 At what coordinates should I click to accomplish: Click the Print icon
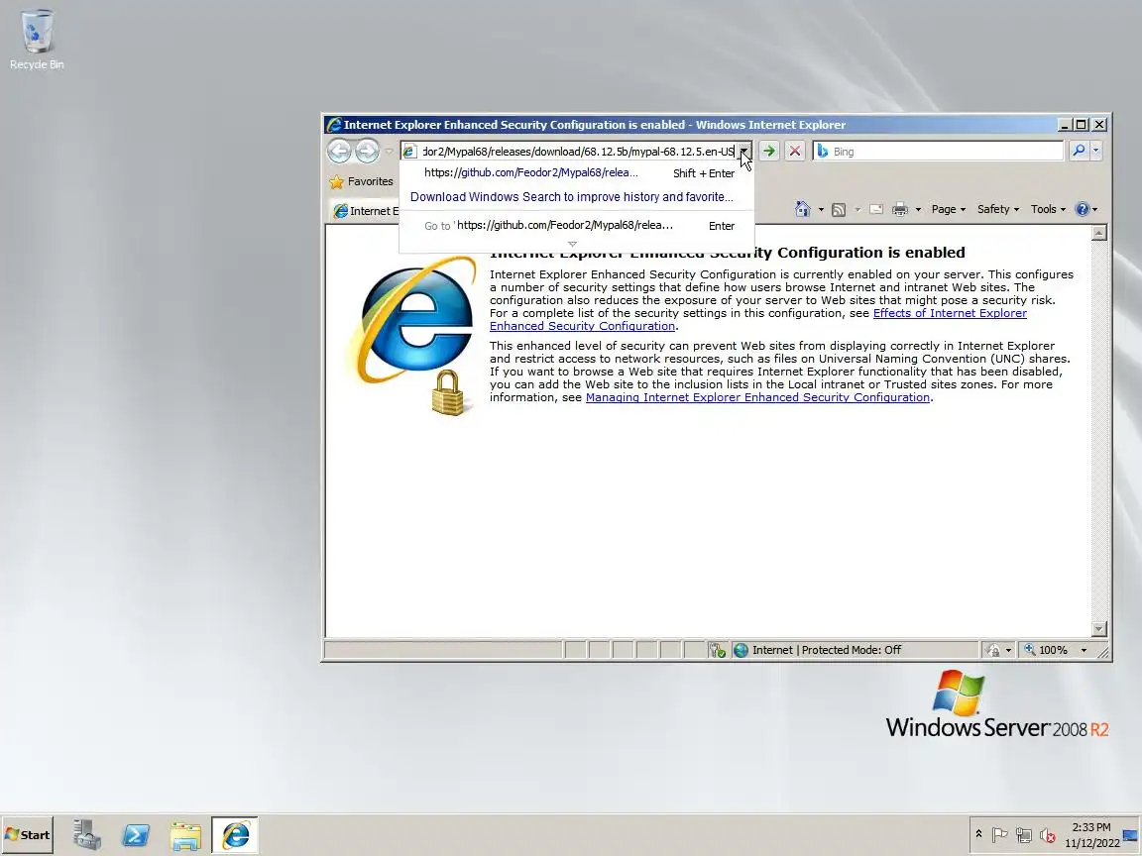point(900,210)
